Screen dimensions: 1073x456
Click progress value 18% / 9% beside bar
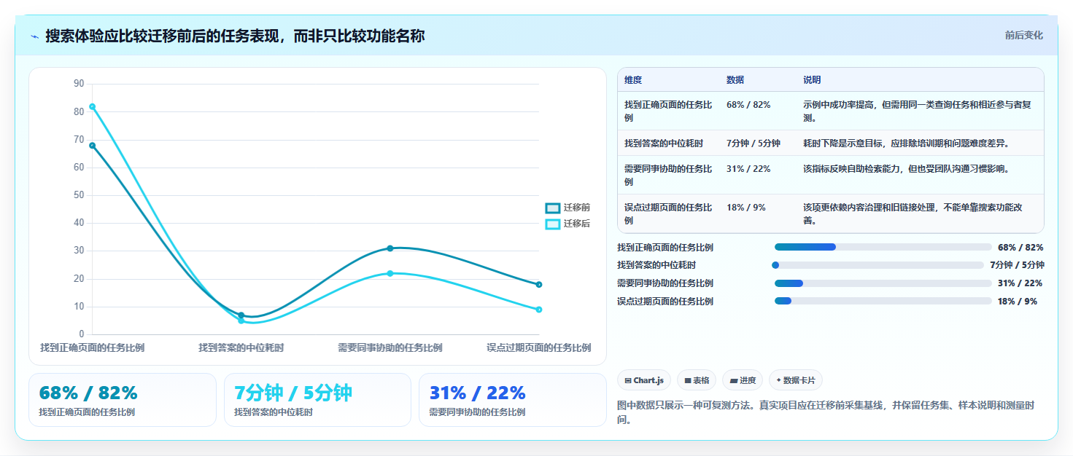click(1018, 301)
